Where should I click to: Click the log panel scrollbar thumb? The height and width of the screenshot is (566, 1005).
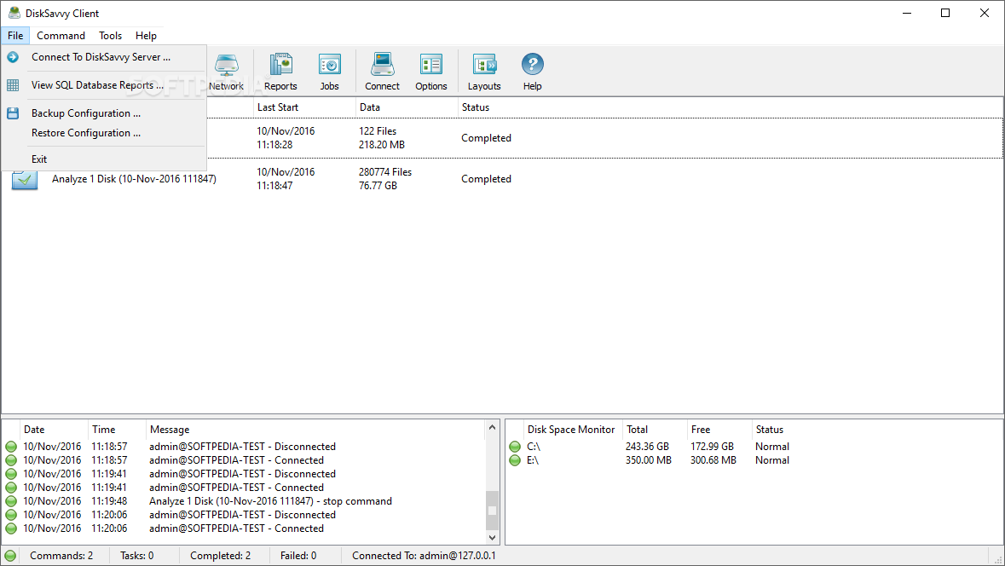(492, 511)
